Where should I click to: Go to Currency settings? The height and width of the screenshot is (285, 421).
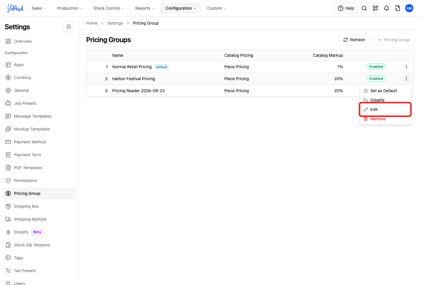(39, 78)
